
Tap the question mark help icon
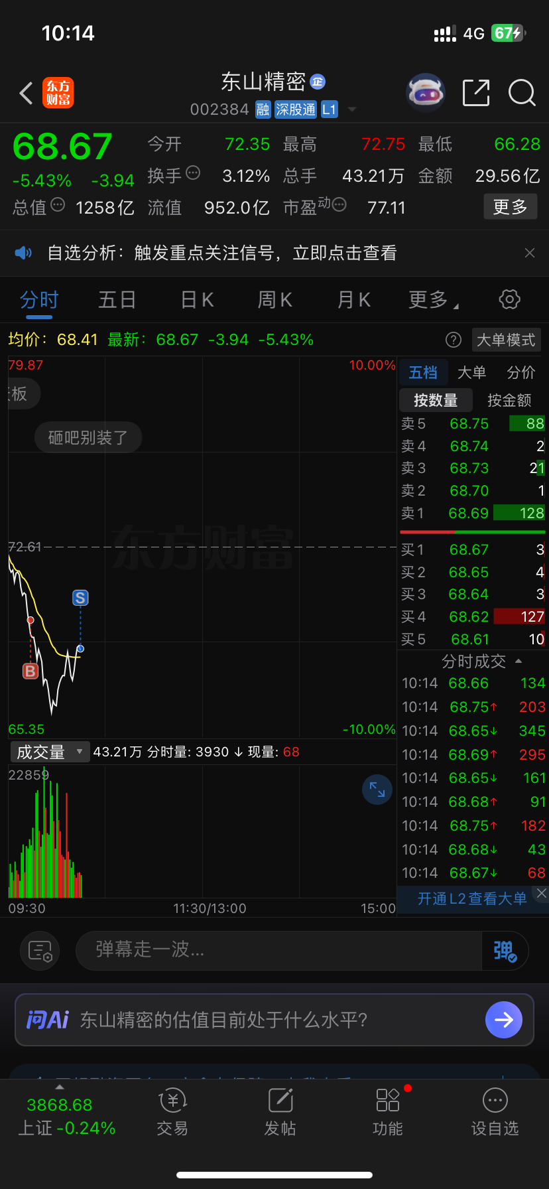click(454, 340)
